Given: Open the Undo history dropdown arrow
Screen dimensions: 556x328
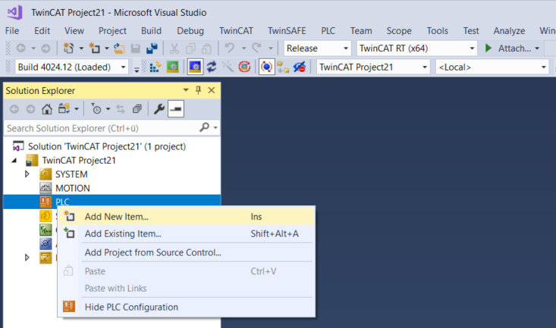Looking at the screenshot, I should (x=243, y=48).
